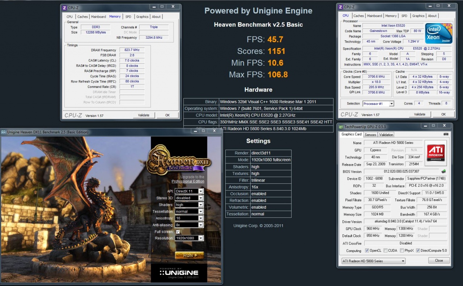Switch to Mainboard tab in memory CPU-Z window
The width and height of the screenshot is (463, 286).
pyautogui.click(x=98, y=17)
